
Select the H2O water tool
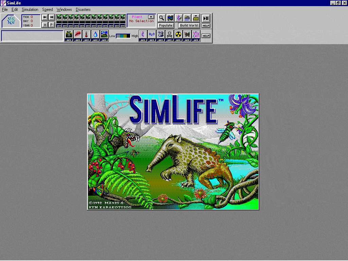click(x=152, y=34)
